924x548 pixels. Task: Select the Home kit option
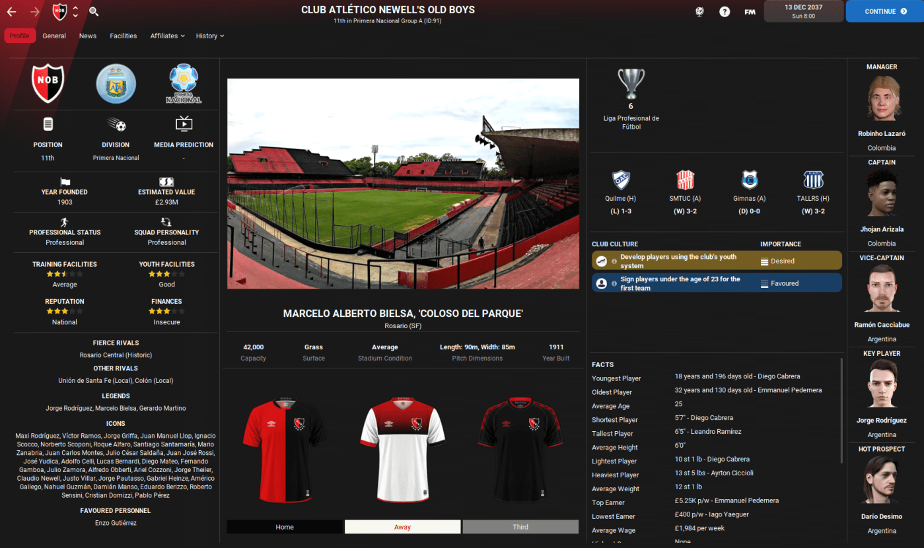[285, 527]
